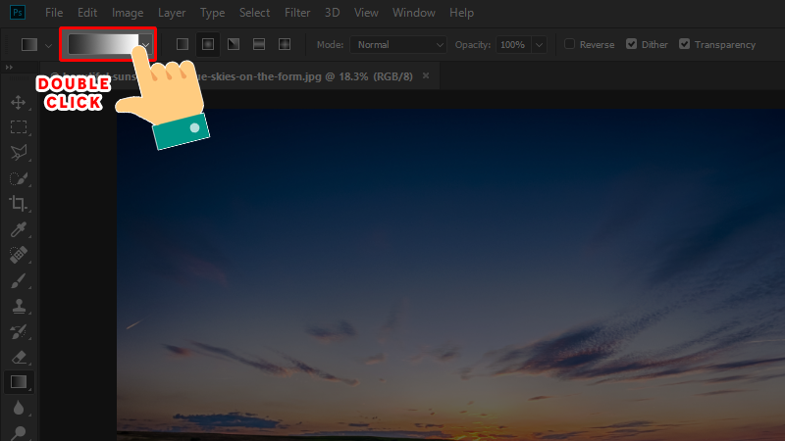Select the Blur tool
Image resolution: width=785 pixels, height=441 pixels.
click(19, 408)
